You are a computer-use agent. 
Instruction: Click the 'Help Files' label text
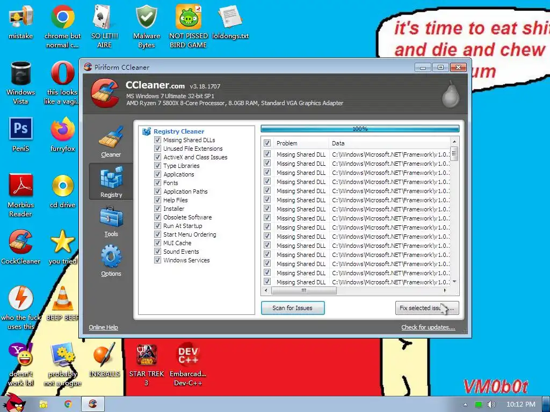[176, 200]
